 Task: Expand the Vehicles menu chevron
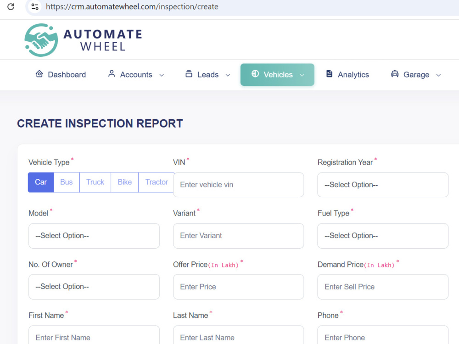pos(302,75)
